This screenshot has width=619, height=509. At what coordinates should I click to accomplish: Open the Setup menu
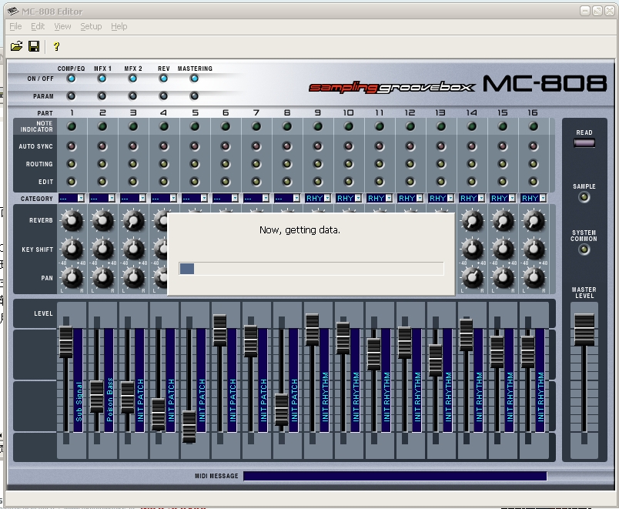[91, 26]
